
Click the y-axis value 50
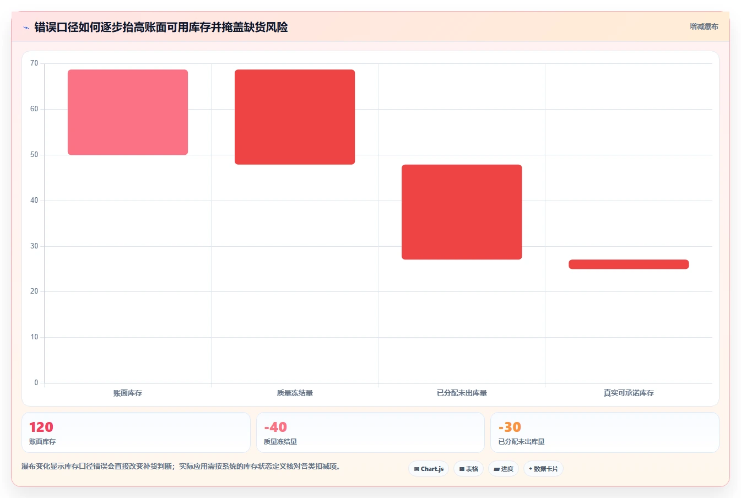(x=34, y=155)
